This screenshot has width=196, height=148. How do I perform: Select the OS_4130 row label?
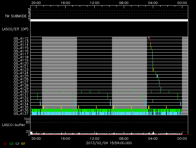pyautogui.click(x=21, y=92)
